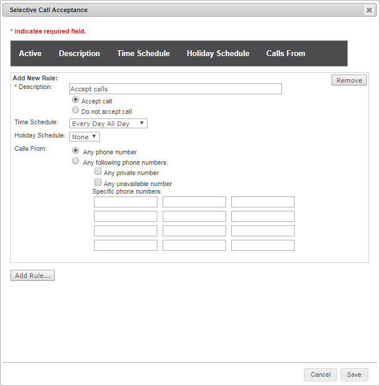Focus the Description text field
Image resolution: width=380 pixels, height=386 pixels.
point(175,89)
